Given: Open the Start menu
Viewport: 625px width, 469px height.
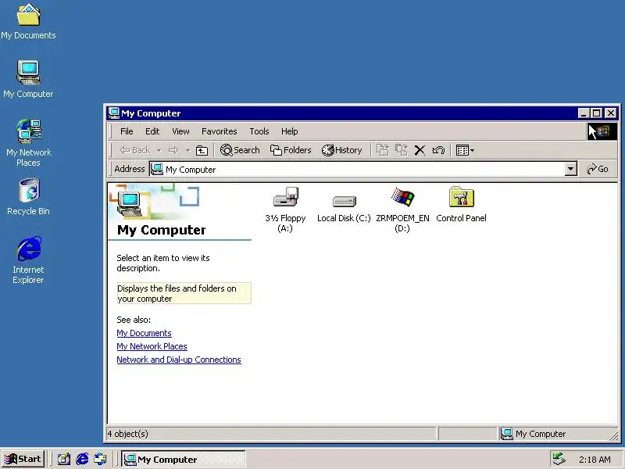Looking at the screenshot, I should (23, 459).
